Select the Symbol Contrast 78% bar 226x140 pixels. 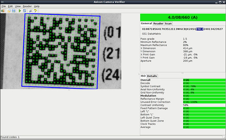[x=204, y=86]
